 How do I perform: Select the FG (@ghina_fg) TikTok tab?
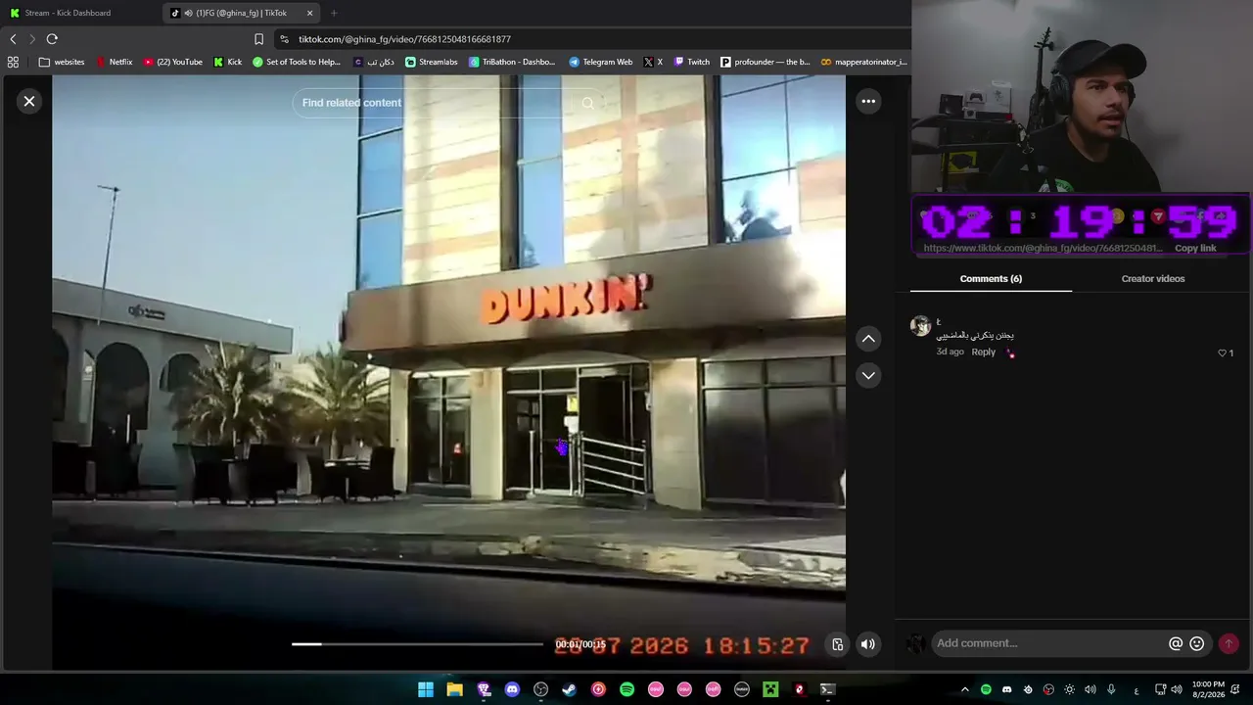(242, 13)
